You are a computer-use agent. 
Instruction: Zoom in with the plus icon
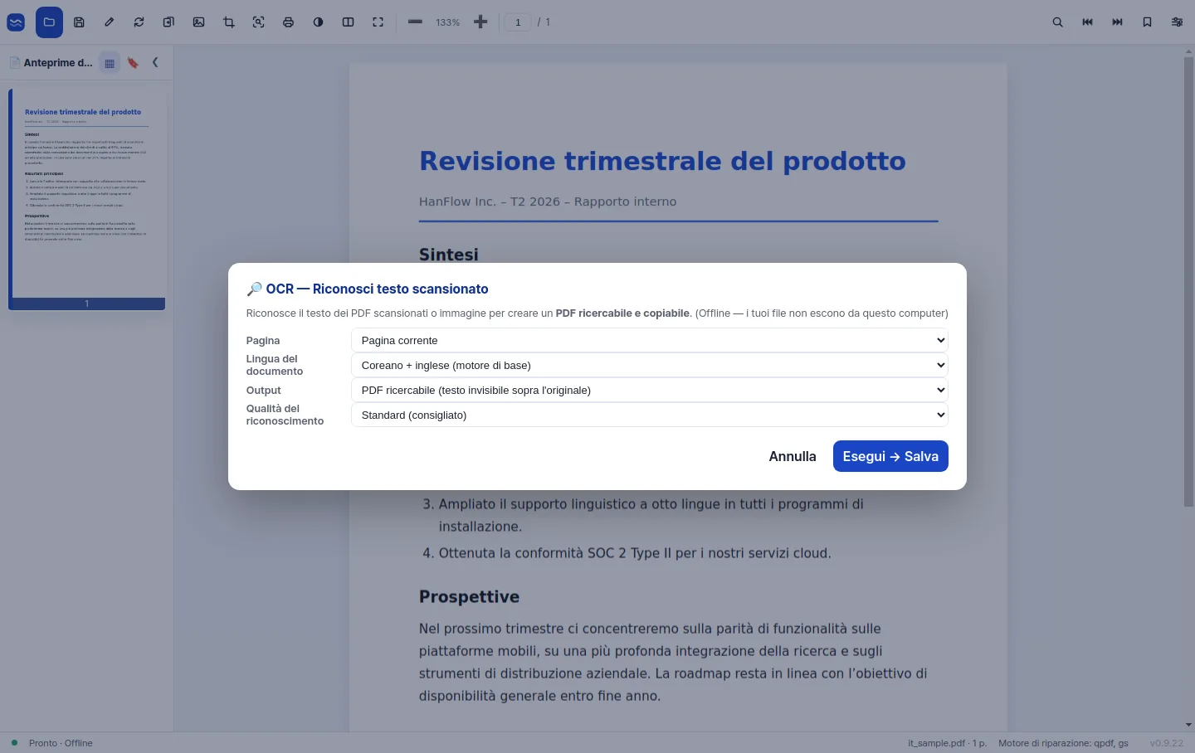click(480, 22)
